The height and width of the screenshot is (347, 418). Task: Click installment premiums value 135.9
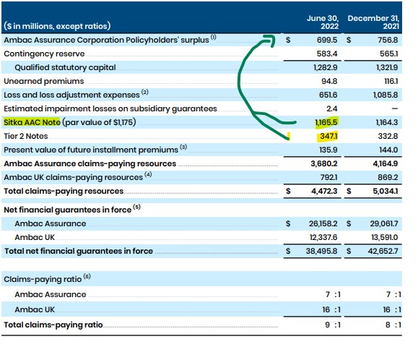point(328,150)
